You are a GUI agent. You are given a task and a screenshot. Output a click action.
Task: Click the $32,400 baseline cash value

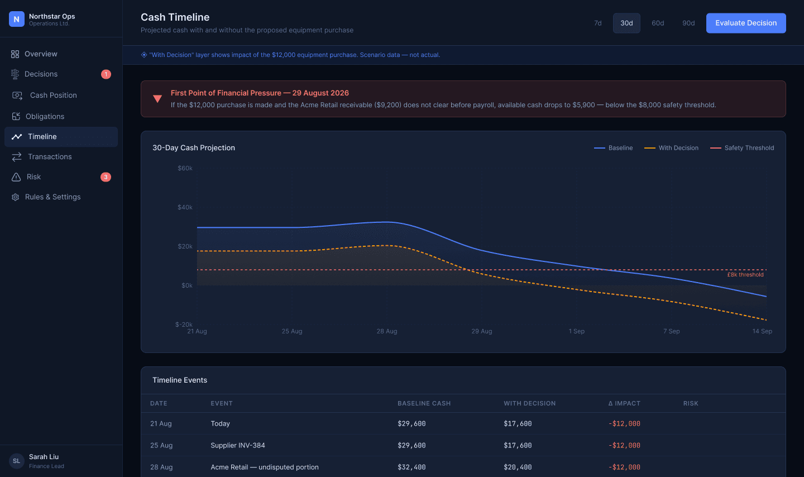[411, 468]
